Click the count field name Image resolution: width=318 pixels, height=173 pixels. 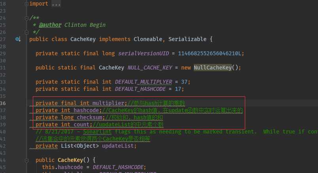tap(81, 124)
